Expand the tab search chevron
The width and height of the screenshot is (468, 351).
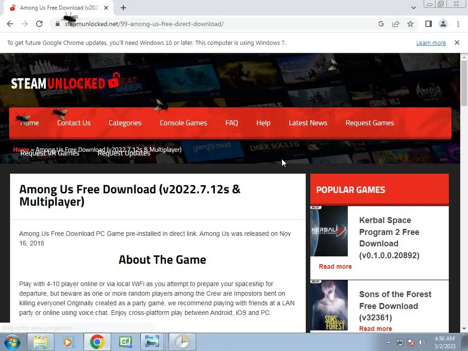tap(413, 8)
